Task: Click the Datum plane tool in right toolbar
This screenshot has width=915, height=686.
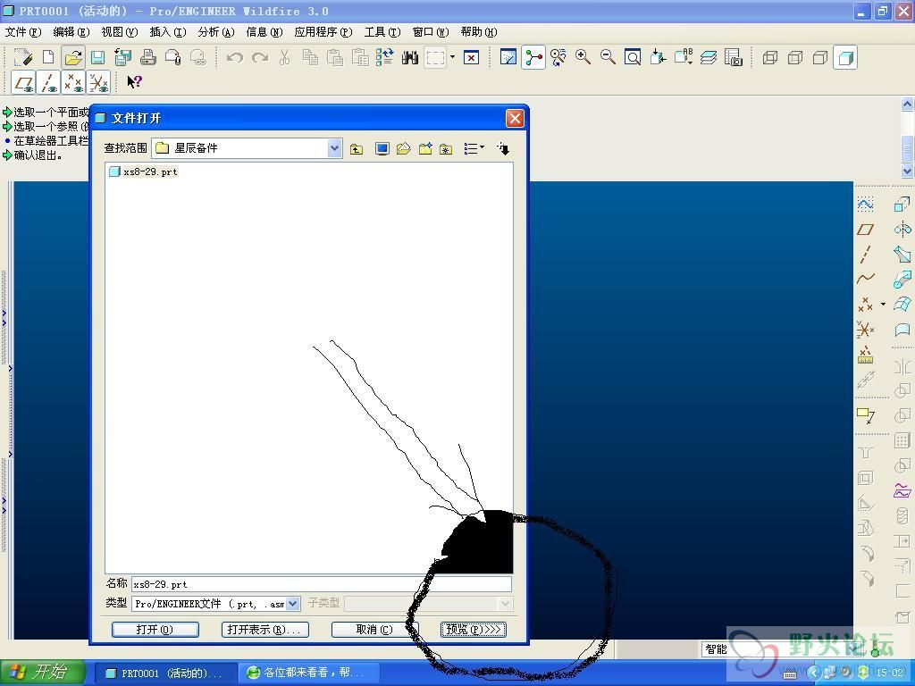Action: 865,230
